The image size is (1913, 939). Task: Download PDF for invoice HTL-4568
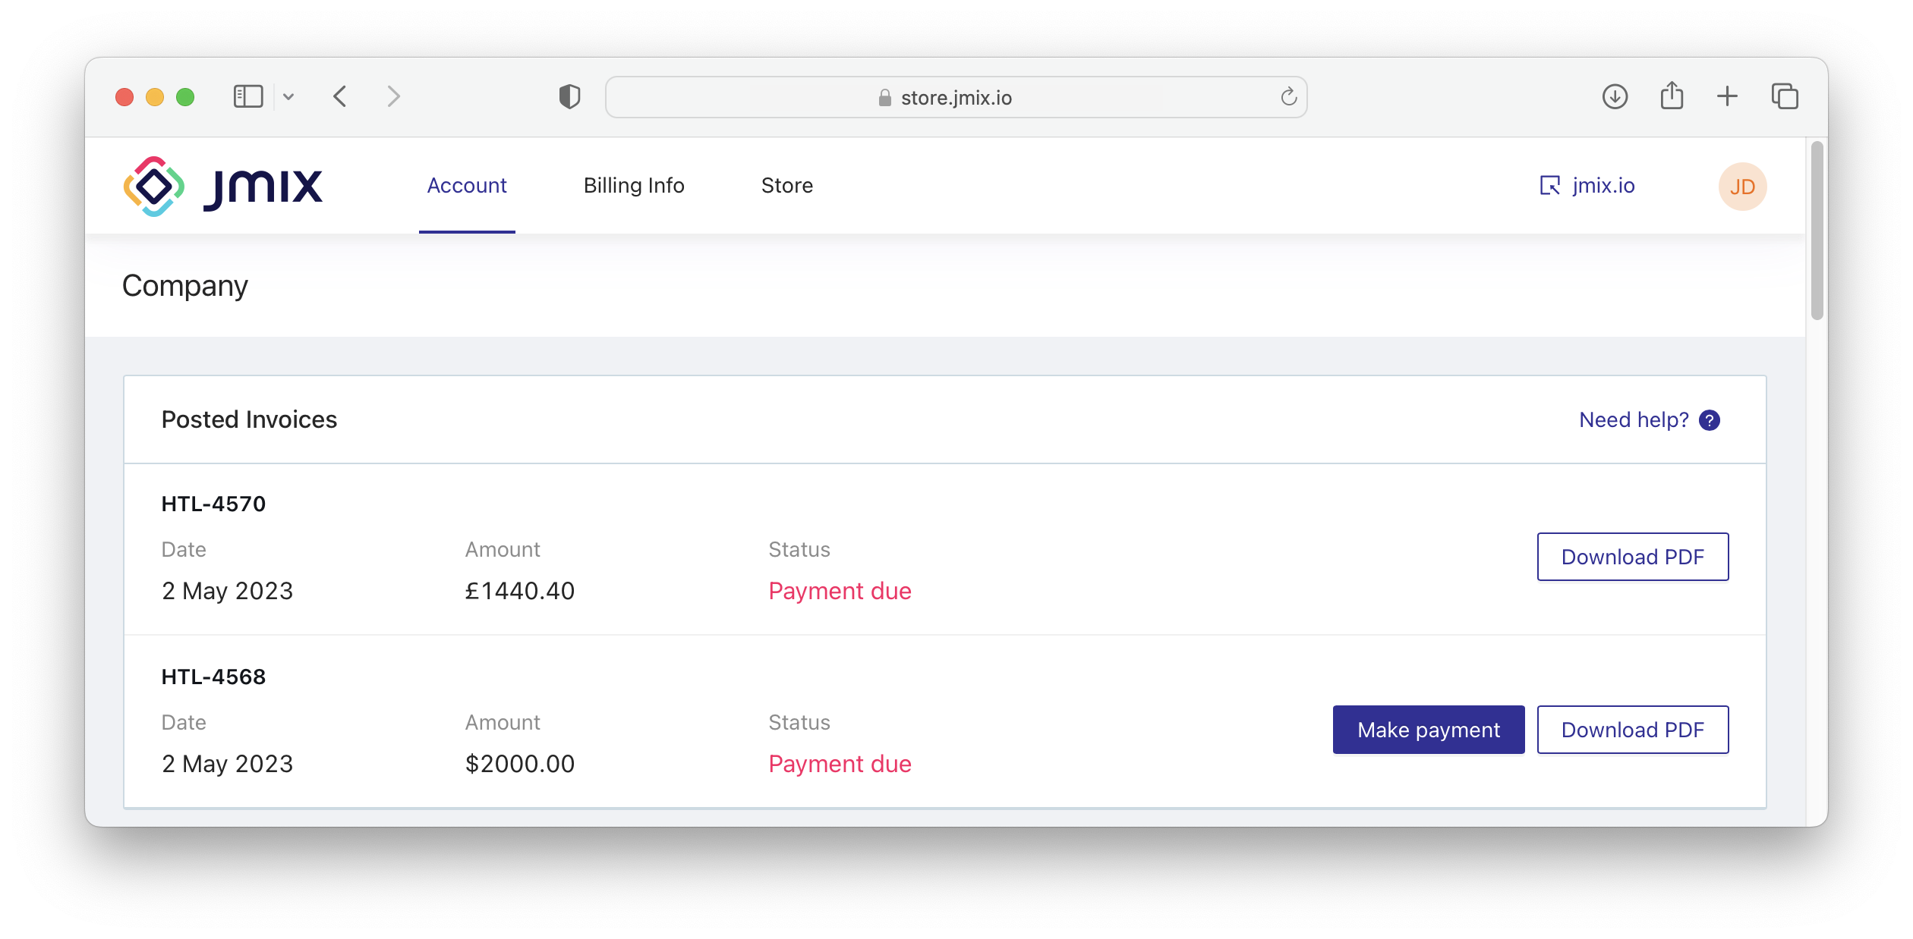tap(1633, 730)
